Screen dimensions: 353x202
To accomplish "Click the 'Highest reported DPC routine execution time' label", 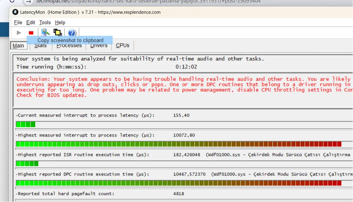I will coord(82,174).
